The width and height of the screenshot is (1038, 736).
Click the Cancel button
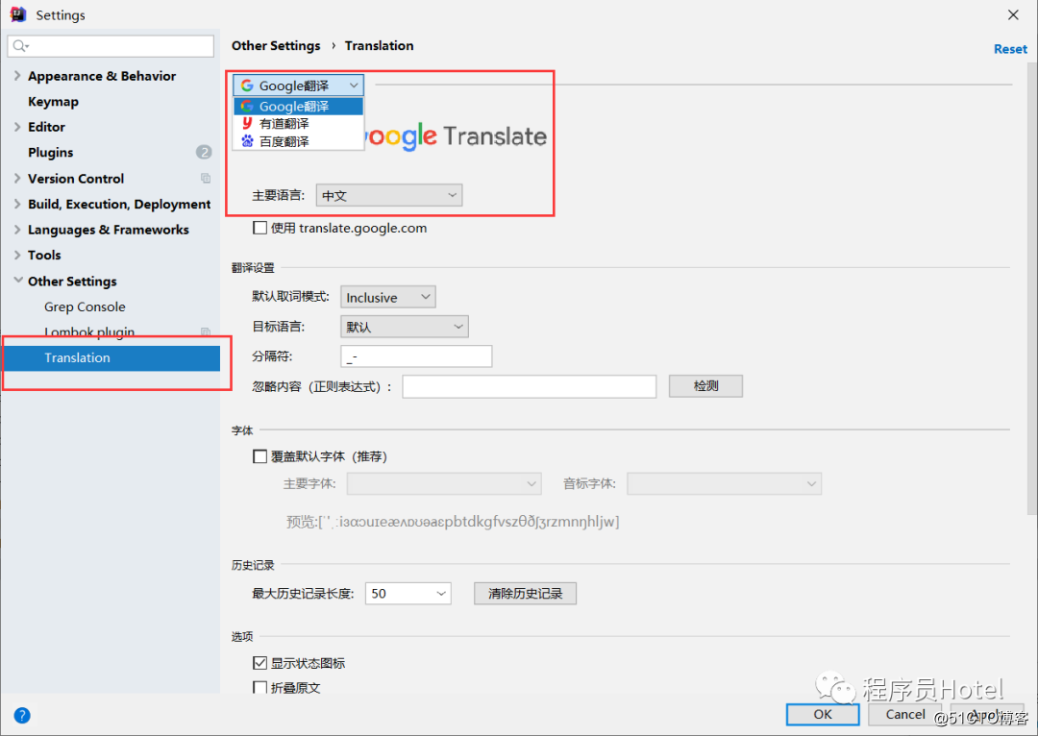tap(905, 714)
